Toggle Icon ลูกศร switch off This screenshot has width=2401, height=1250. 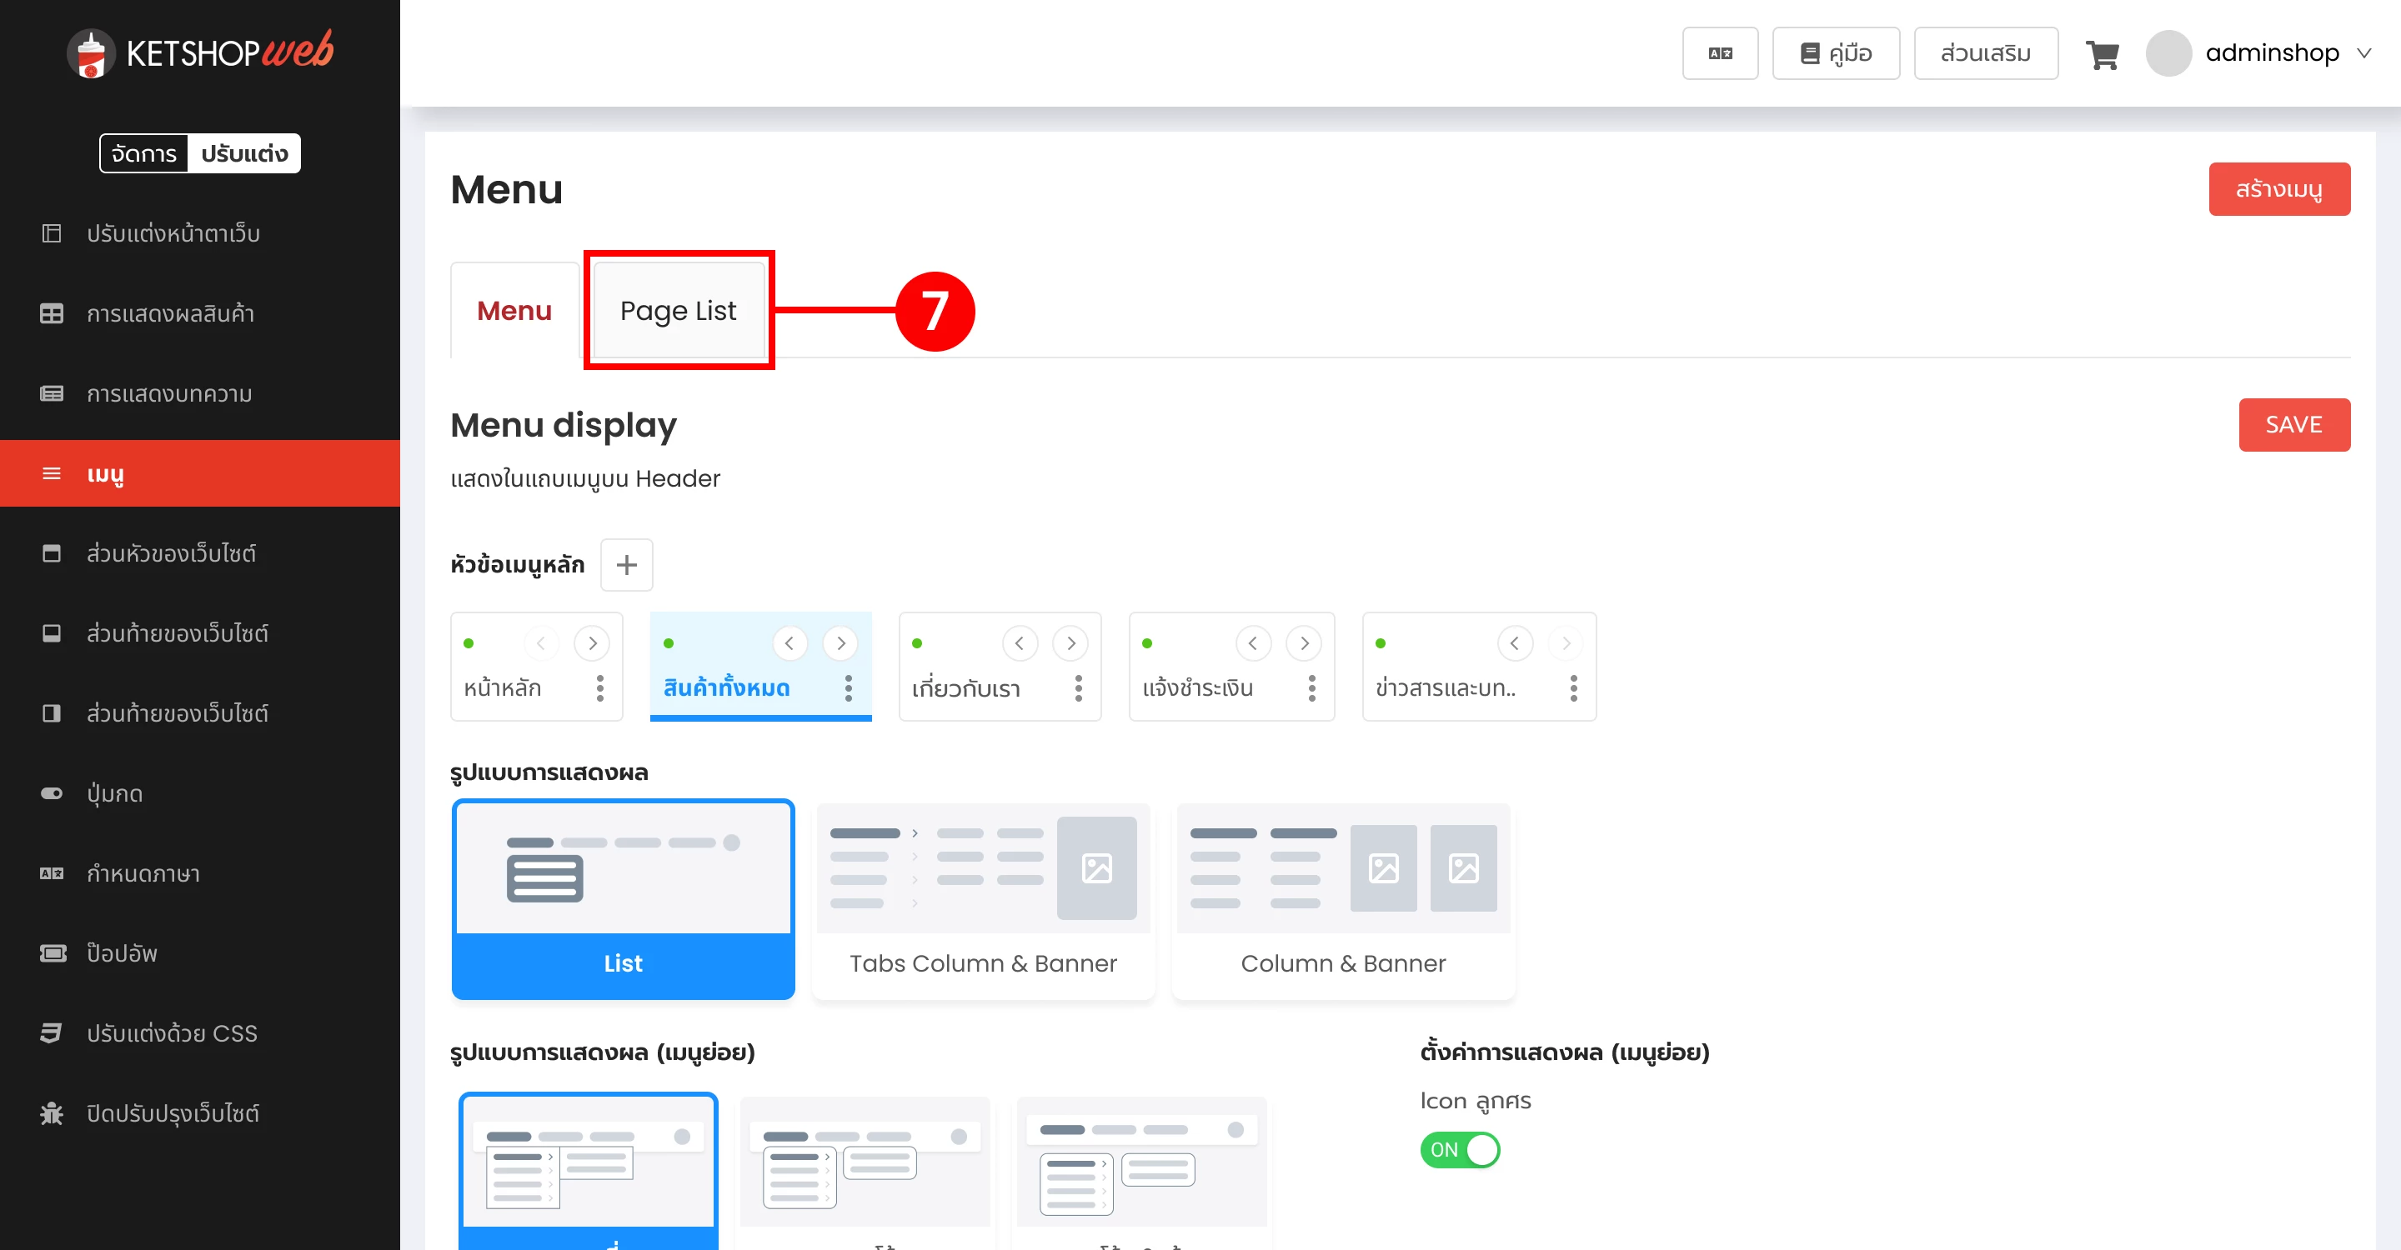[1460, 1149]
